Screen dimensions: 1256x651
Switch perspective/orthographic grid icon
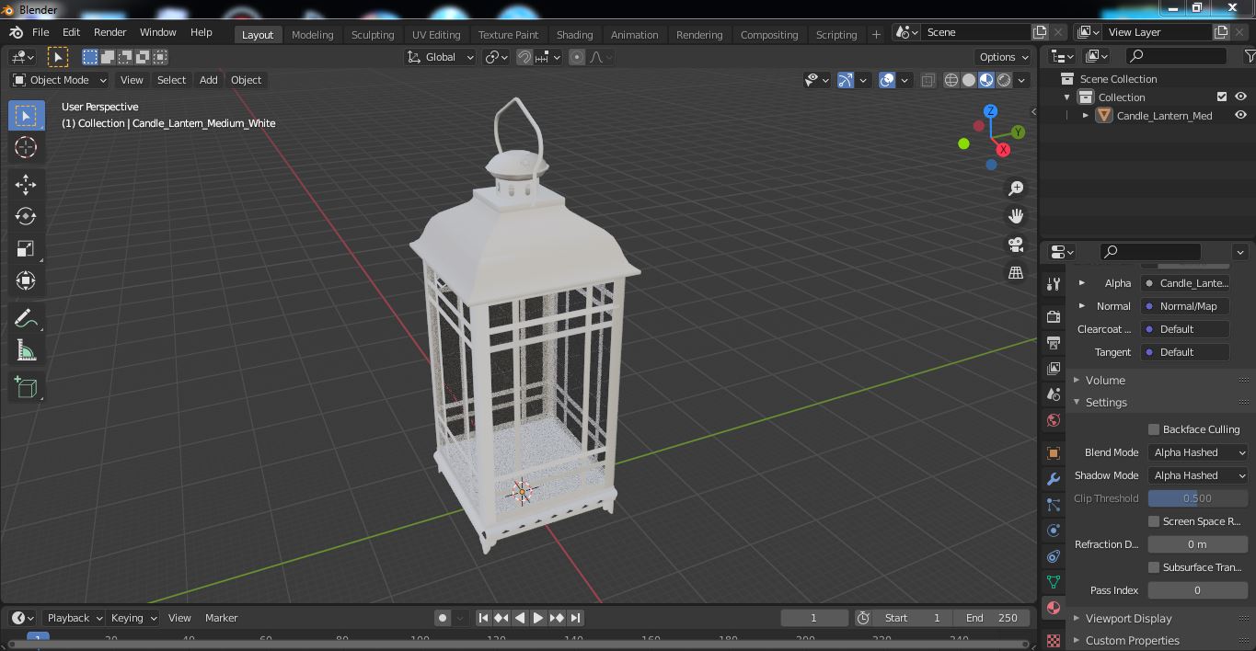(x=1016, y=273)
